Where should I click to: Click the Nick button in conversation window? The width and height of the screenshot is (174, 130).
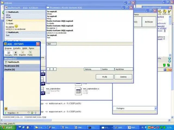coord(51,44)
